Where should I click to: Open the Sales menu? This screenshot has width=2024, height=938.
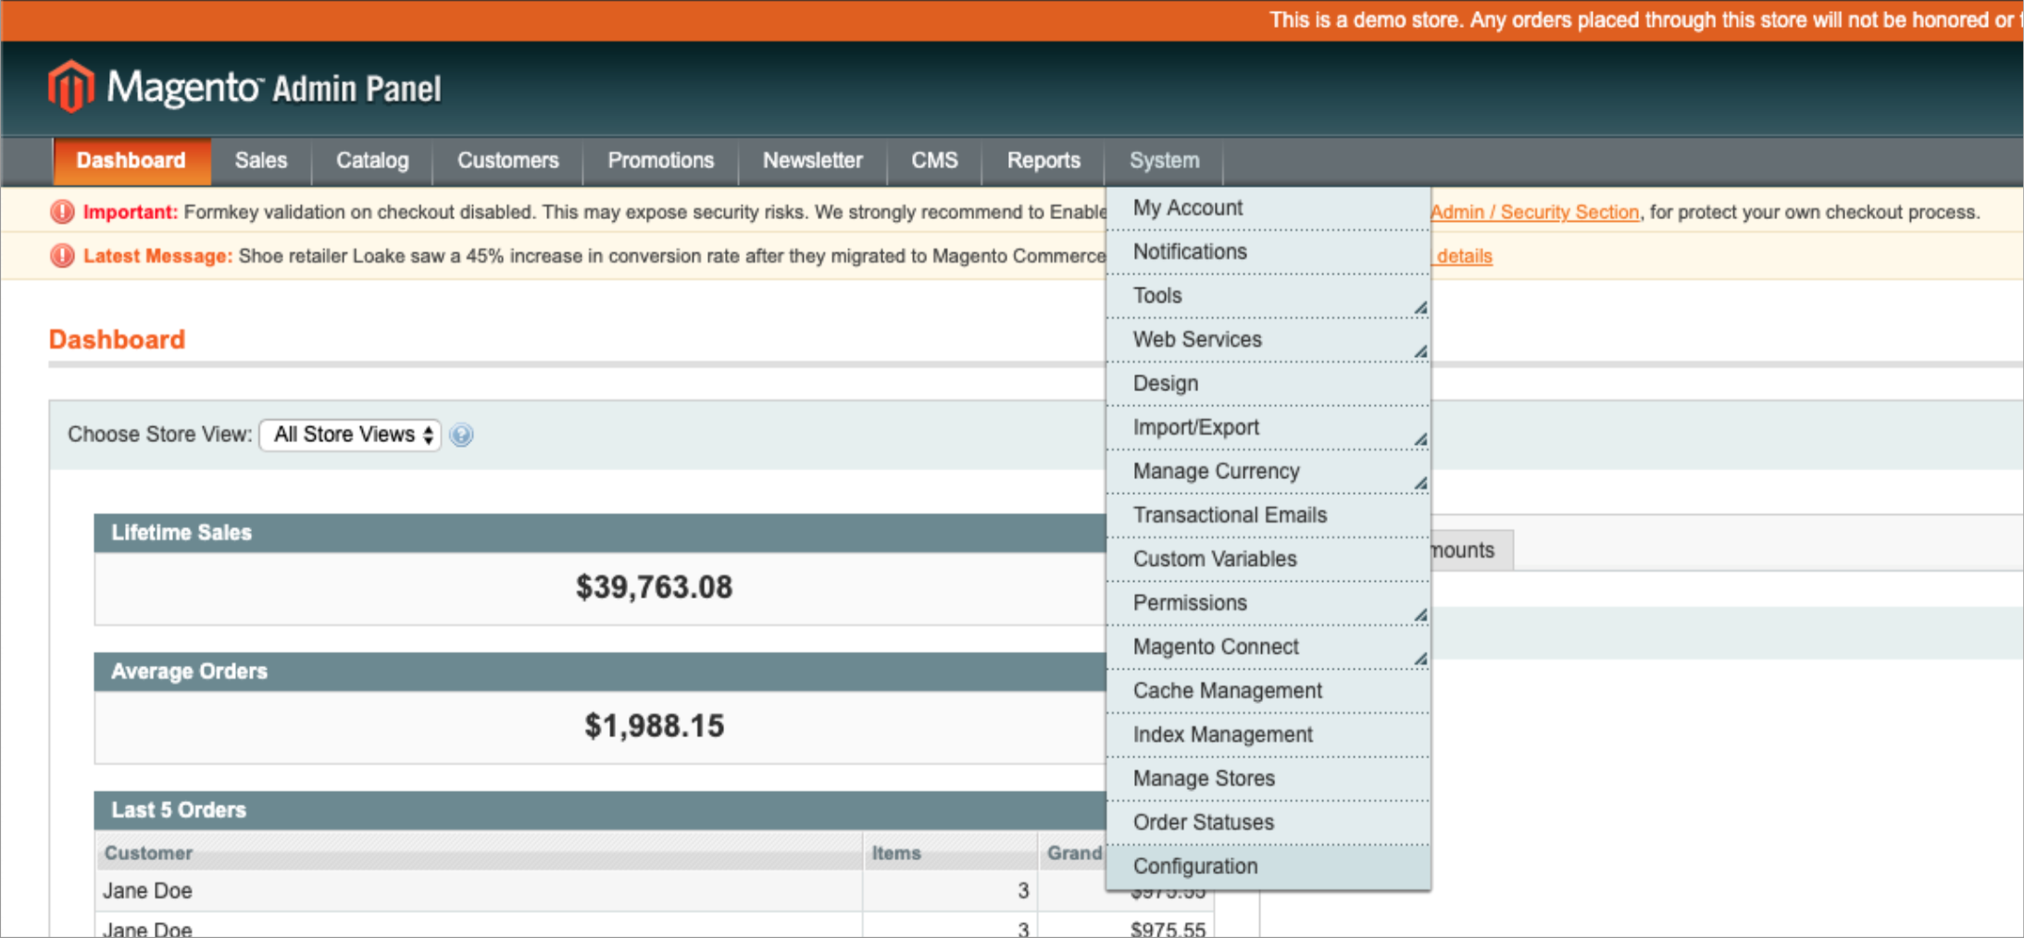pos(261,161)
